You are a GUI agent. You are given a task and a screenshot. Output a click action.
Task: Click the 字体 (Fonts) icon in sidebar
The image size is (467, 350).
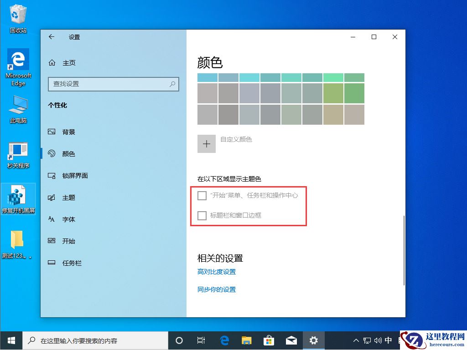pyautogui.click(x=52, y=219)
